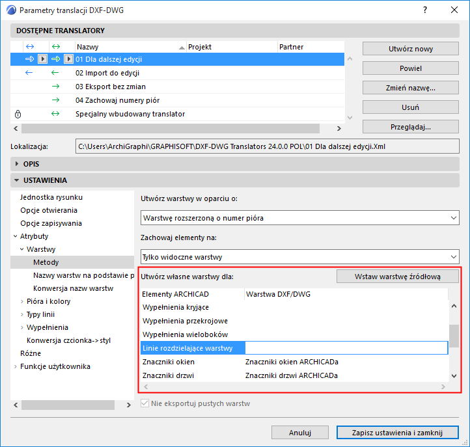Select Nazwy warstw na podstawie item
Image resolution: width=470 pixels, height=447 pixels.
83,275
